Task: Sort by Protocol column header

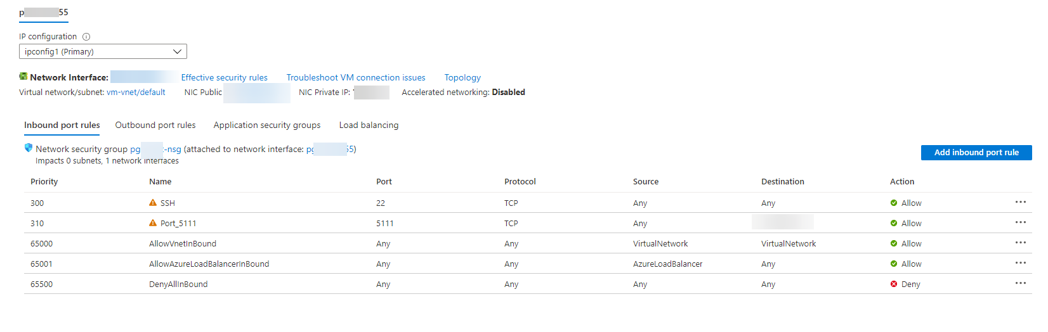Action: pos(520,182)
